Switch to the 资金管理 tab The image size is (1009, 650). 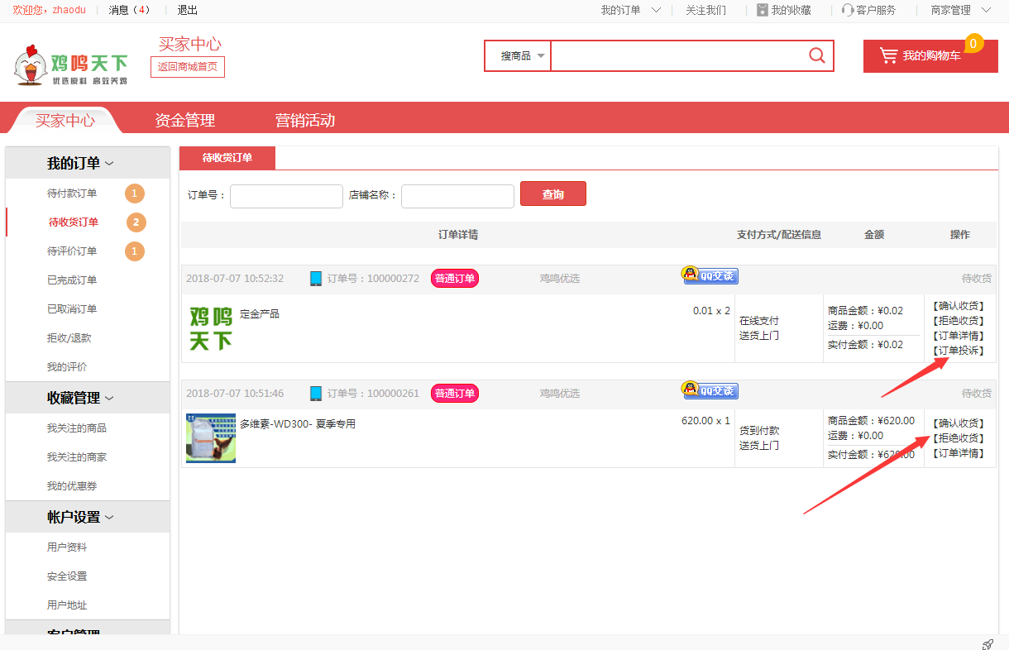coord(184,121)
